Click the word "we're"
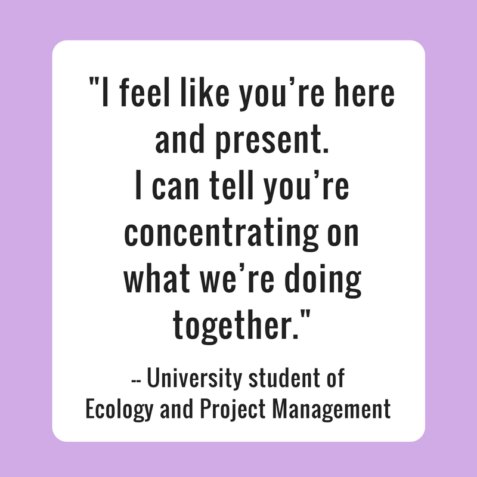 (237, 278)
